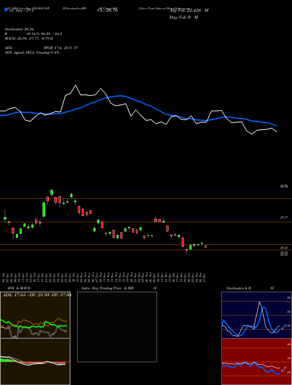Screen dimensions: 292x385
Task: Click the blue SMA legend square
Action: pyautogui.click(x=6, y=9)
